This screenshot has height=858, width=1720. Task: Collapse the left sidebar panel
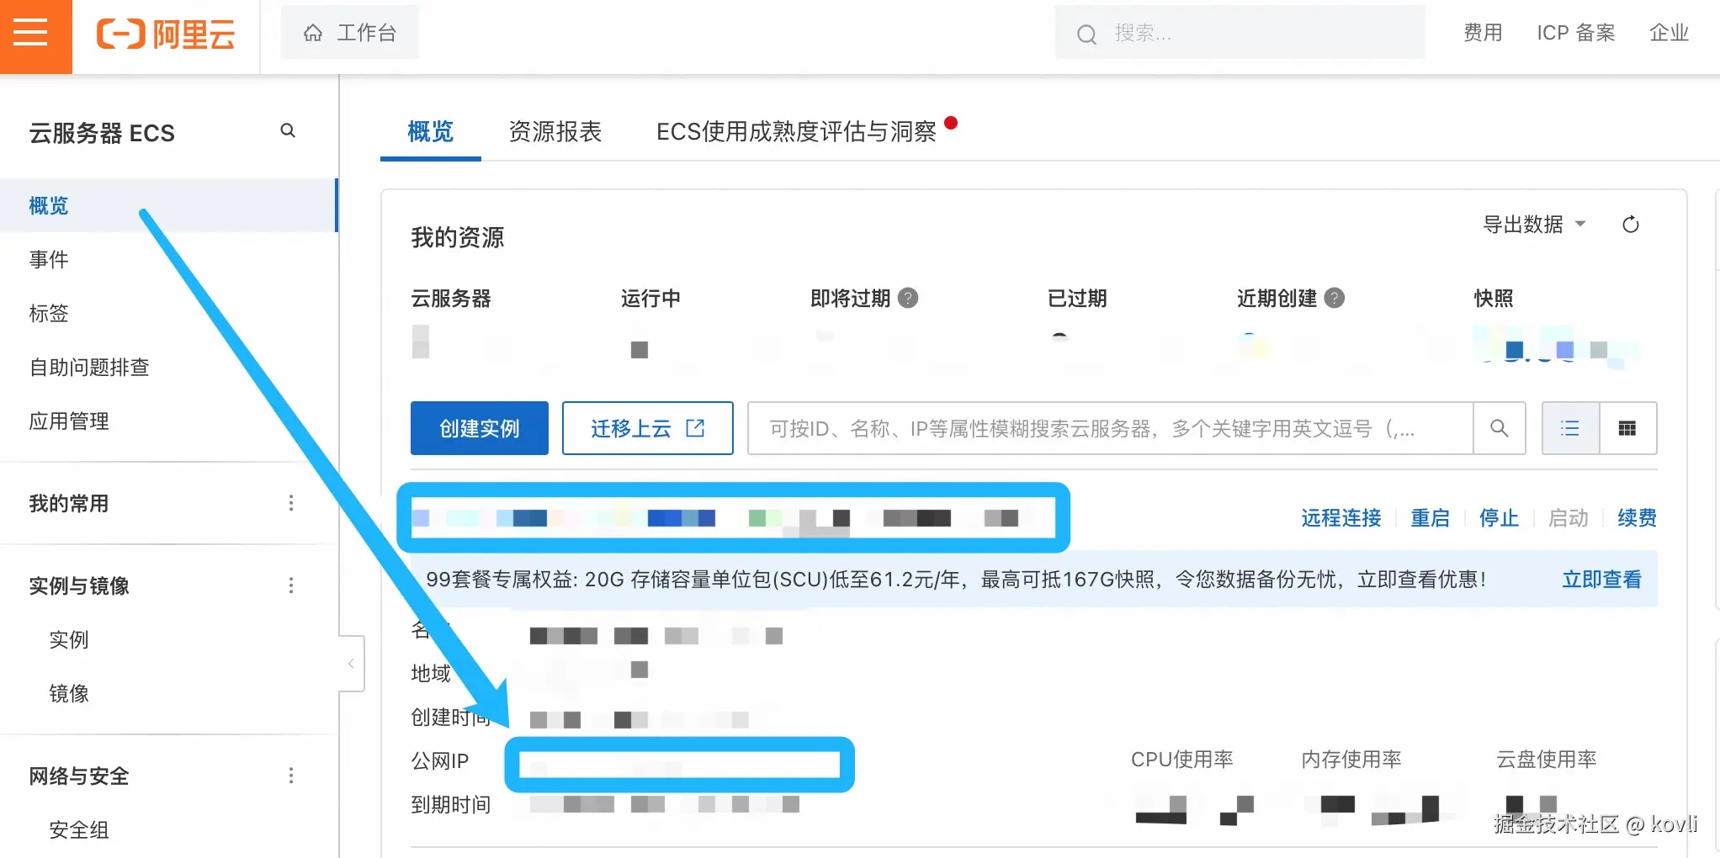tap(351, 664)
